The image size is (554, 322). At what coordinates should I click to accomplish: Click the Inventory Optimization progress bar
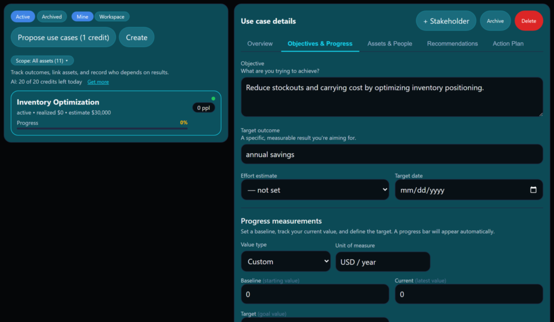[x=102, y=129]
